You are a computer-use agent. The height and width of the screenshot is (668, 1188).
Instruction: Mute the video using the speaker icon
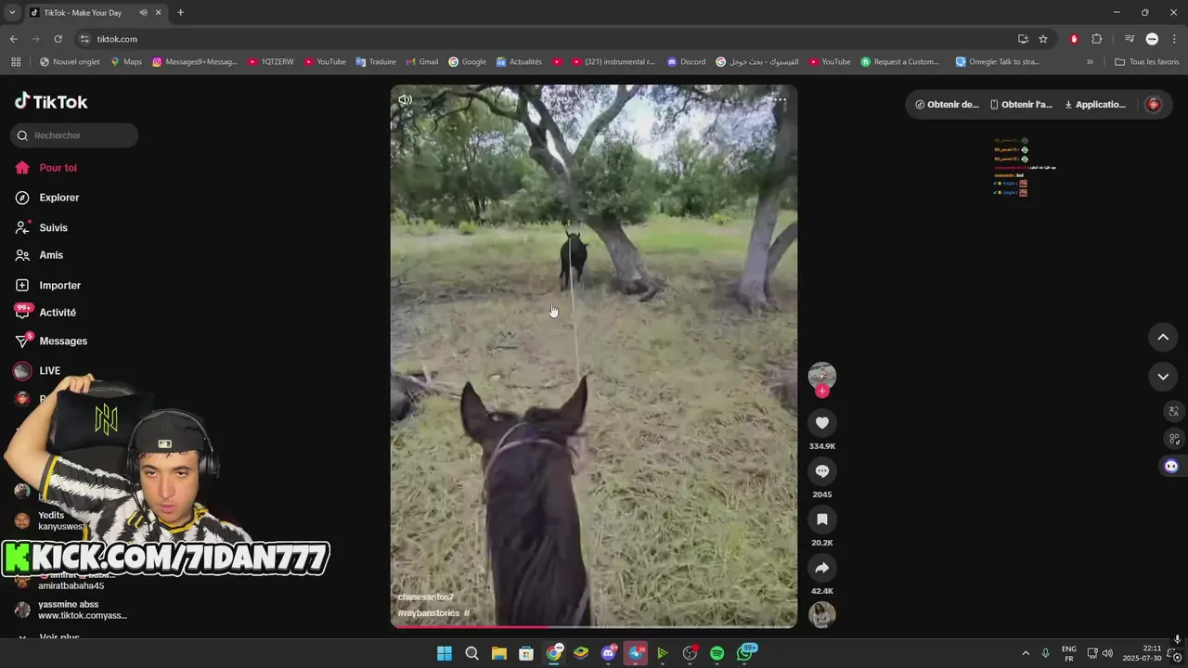click(406, 99)
